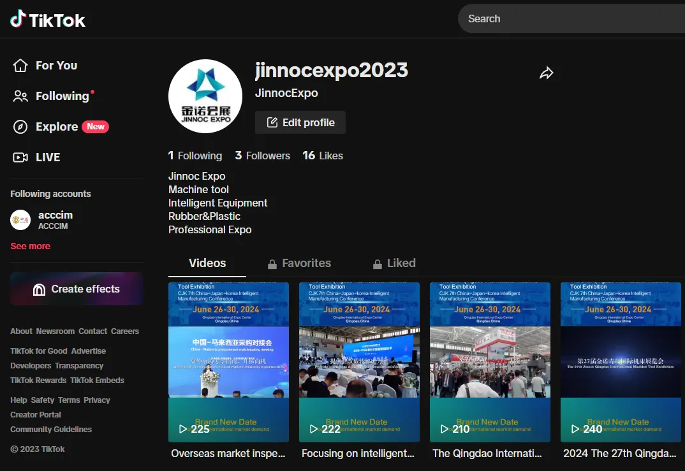Open Creator Portal link
Viewport: 685px width, 471px height.
coord(35,415)
